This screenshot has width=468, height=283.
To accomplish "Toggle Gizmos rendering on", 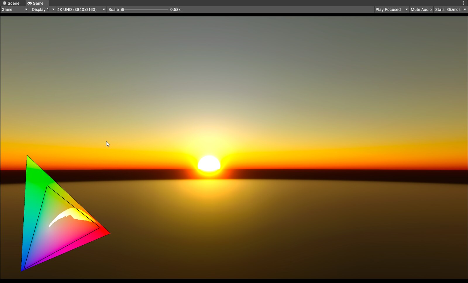I will point(454,9).
